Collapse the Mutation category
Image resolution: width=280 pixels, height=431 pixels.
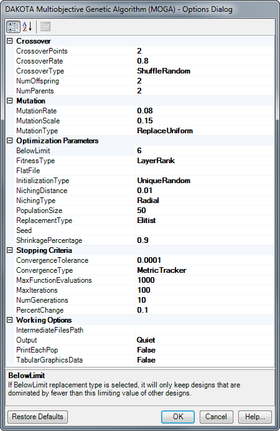point(9,101)
